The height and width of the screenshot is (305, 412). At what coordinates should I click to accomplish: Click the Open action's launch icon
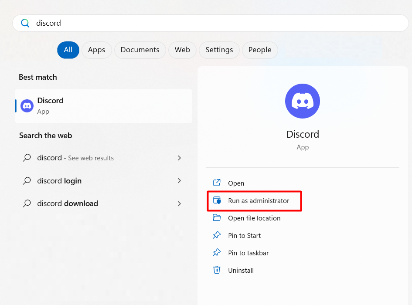pyautogui.click(x=217, y=183)
